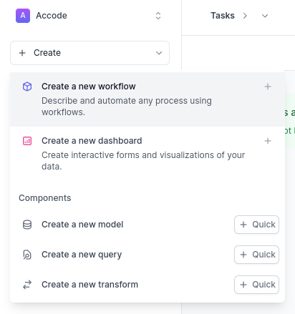The image size is (295, 314).
Task: Click Quick button for new model
Action: point(256,225)
